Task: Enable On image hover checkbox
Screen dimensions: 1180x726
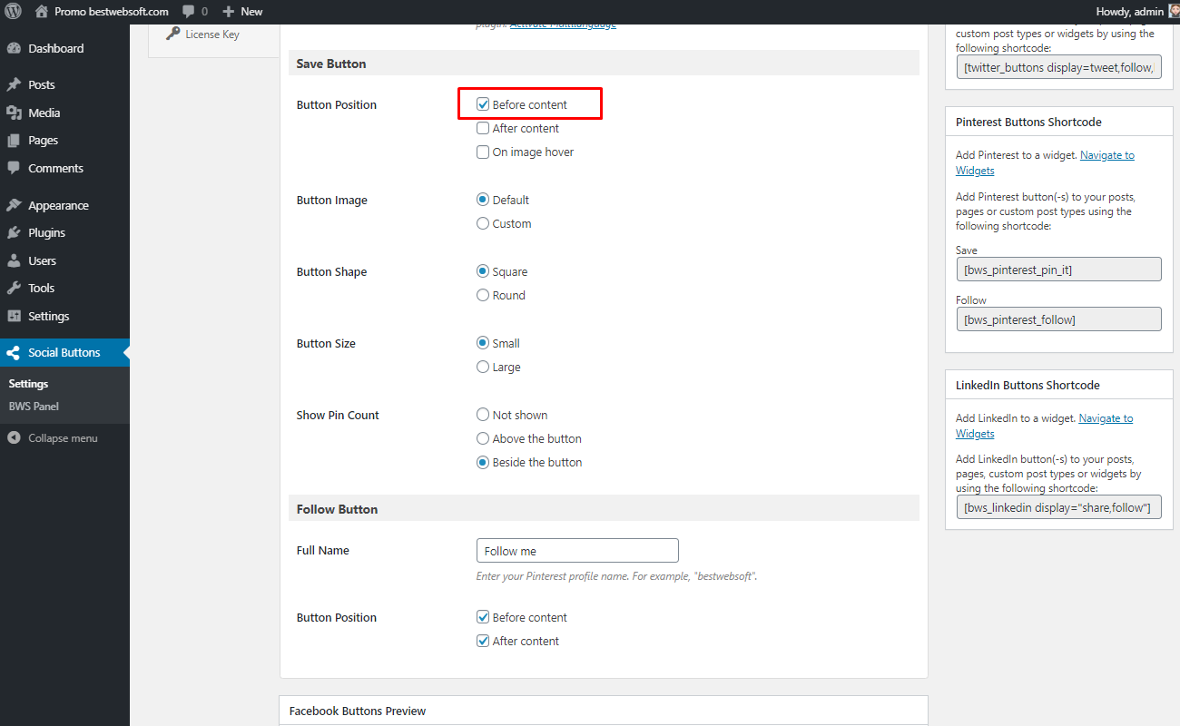Action: pyautogui.click(x=483, y=152)
